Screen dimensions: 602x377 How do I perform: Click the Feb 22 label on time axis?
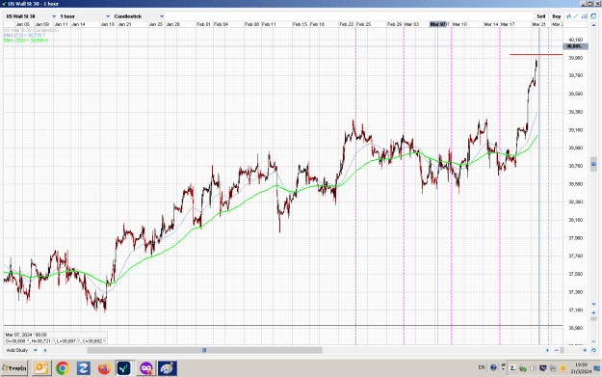pyautogui.click(x=347, y=24)
